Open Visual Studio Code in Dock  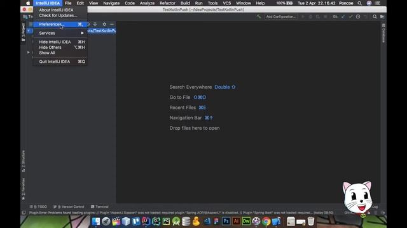[x=207, y=221]
